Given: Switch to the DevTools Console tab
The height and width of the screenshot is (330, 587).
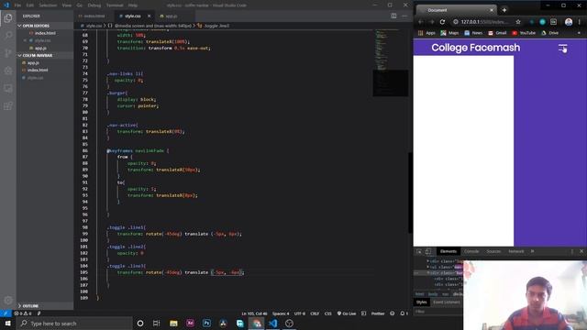Looking at the screenshot, I should (x=471, y=251).
